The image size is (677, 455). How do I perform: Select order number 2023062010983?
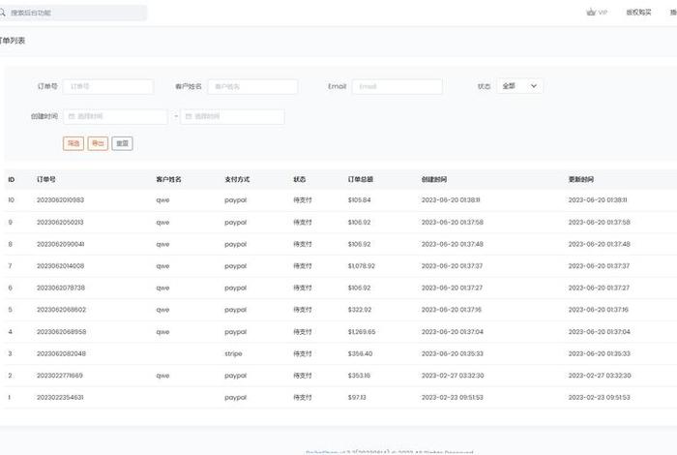click(60, 200)
